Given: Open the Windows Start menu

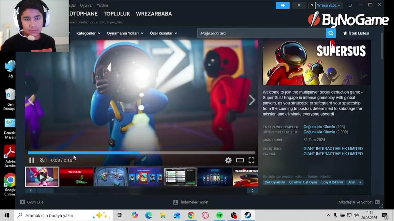Looking at the screenshot, I should 7,215.
